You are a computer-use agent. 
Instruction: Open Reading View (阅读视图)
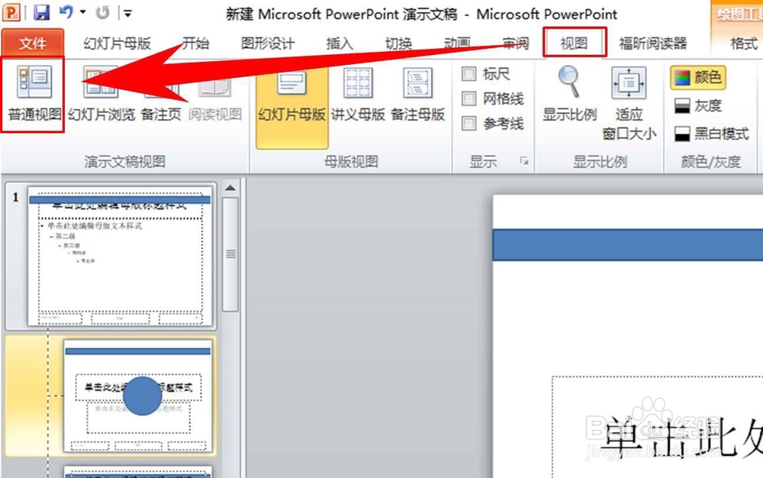click(214, 95)
